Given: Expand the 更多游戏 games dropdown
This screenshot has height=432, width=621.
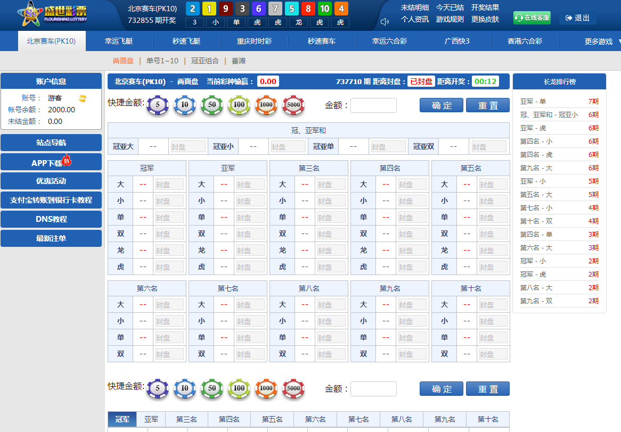Looking at the screenshot, I should click(x=602, y=41).
